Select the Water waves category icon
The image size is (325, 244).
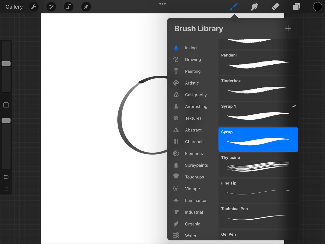click(176, 235)
